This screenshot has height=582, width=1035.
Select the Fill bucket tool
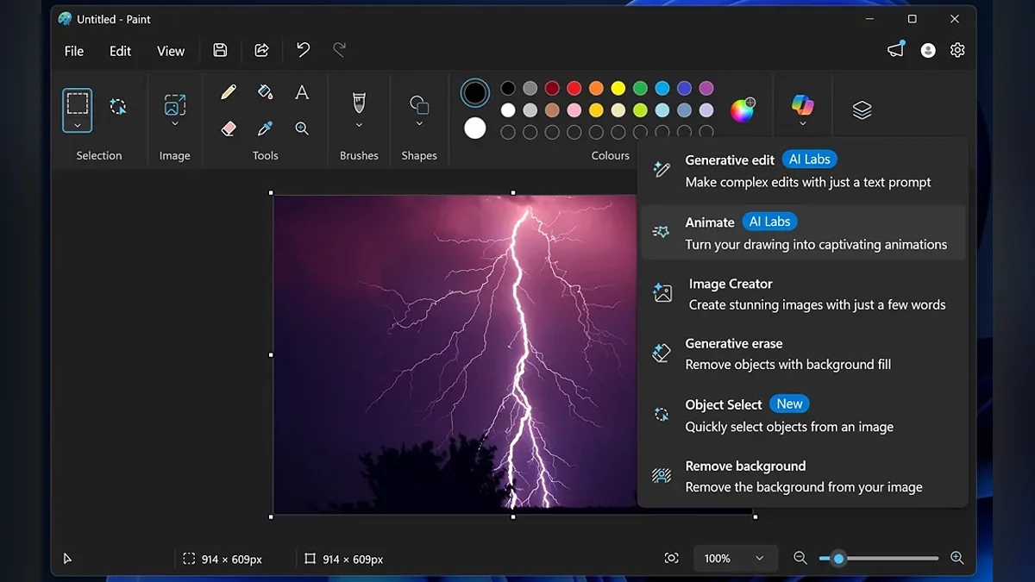coord(265,92)
